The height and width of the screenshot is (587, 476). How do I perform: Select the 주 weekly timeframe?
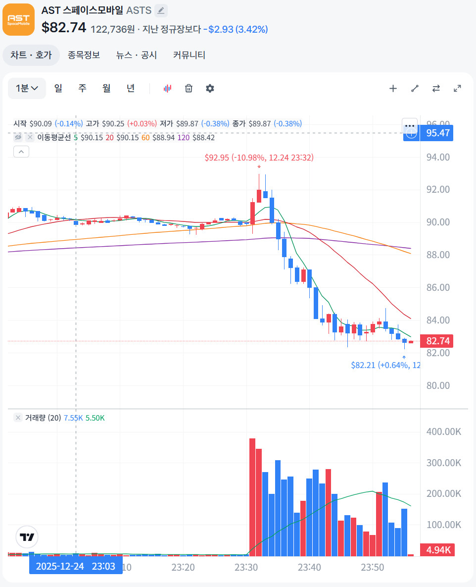tap(82, 88)
